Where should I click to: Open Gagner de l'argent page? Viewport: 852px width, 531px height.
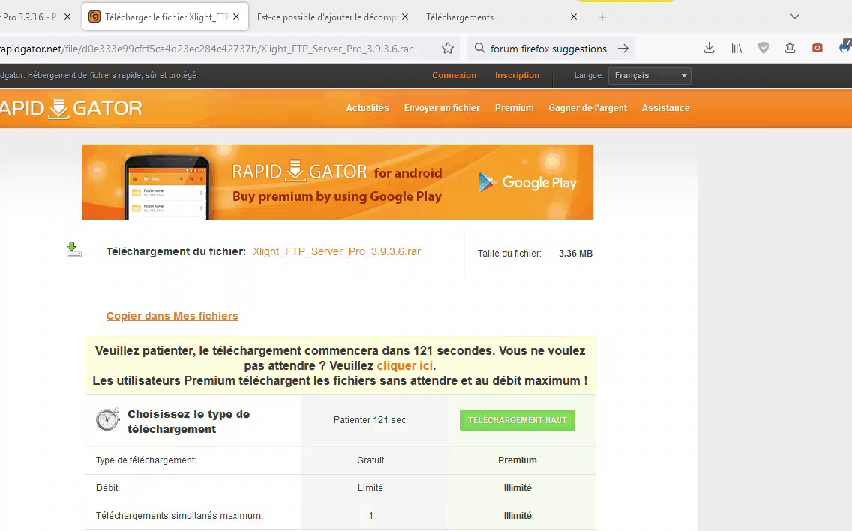587,107
